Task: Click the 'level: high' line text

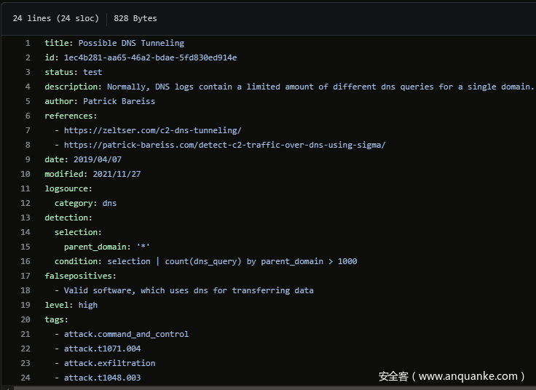Action: click(x=71, y=305)
